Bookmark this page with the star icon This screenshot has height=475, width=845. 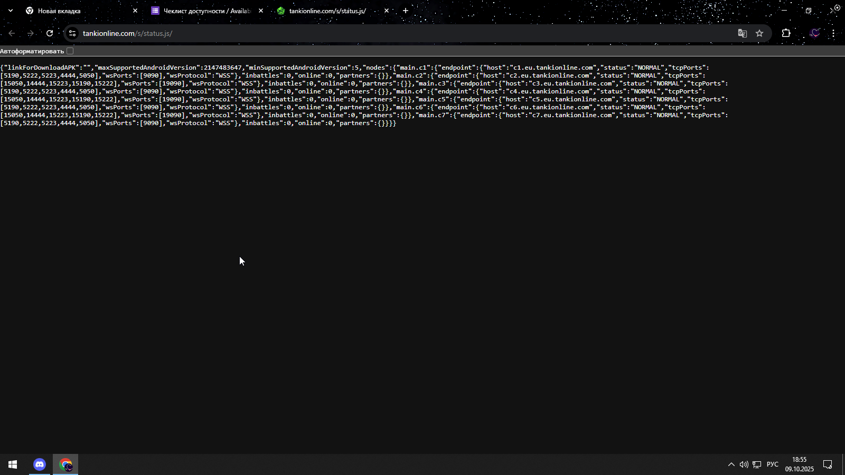759,33
